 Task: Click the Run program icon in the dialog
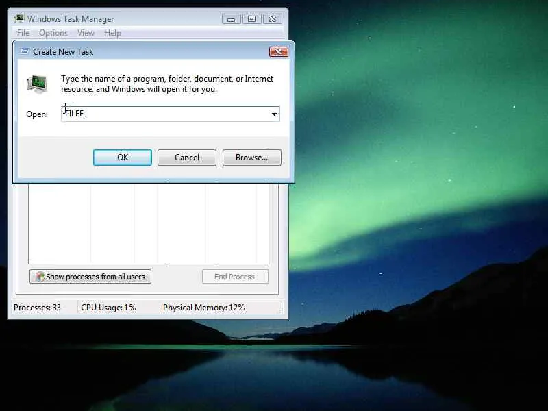37,84
